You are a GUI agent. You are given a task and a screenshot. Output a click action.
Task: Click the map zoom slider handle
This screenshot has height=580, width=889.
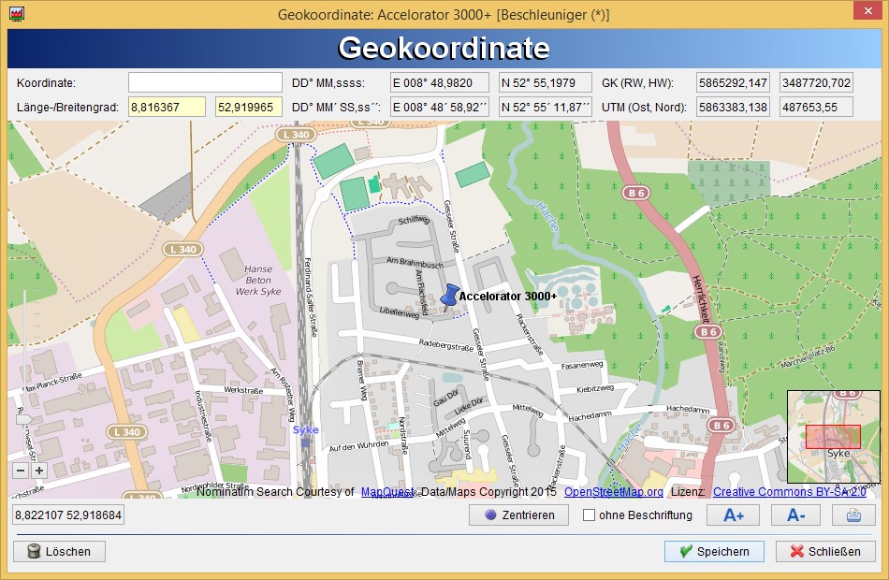(25, 420)
